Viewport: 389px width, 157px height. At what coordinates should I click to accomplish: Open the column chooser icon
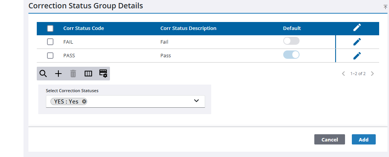click(x=88, y=74)
